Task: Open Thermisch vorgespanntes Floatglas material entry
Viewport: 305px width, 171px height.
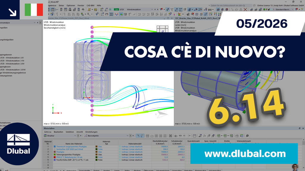Action: (x=71, y=147)
